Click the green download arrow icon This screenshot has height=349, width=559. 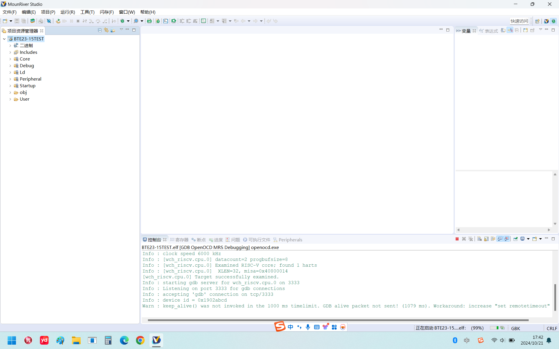click(x=174, y=21)
